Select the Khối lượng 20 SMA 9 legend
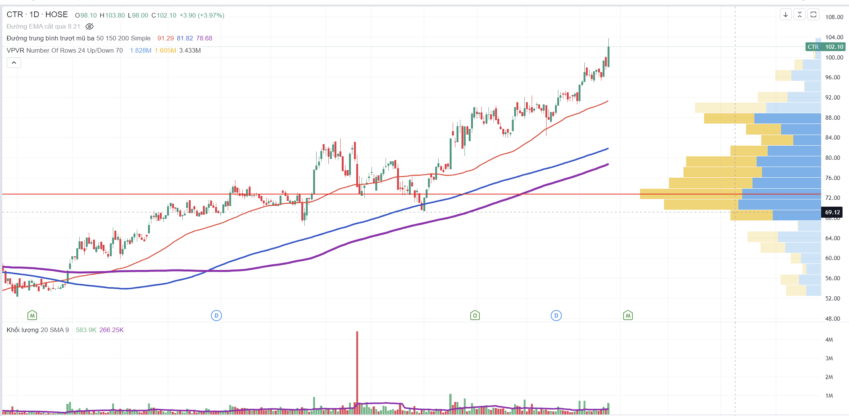The width and height of the screenshot is (849, 416). (37, 330)
